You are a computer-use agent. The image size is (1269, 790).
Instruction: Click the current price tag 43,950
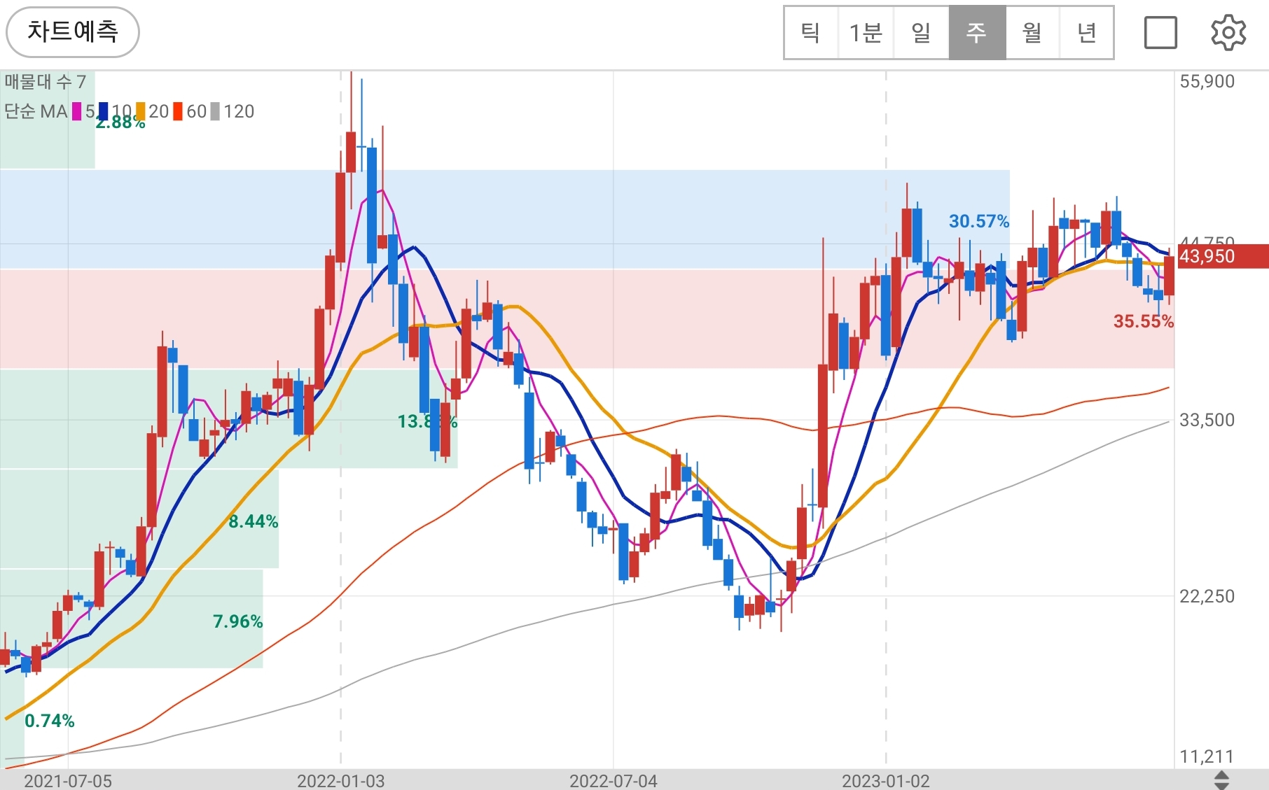tap(1223, 256)
